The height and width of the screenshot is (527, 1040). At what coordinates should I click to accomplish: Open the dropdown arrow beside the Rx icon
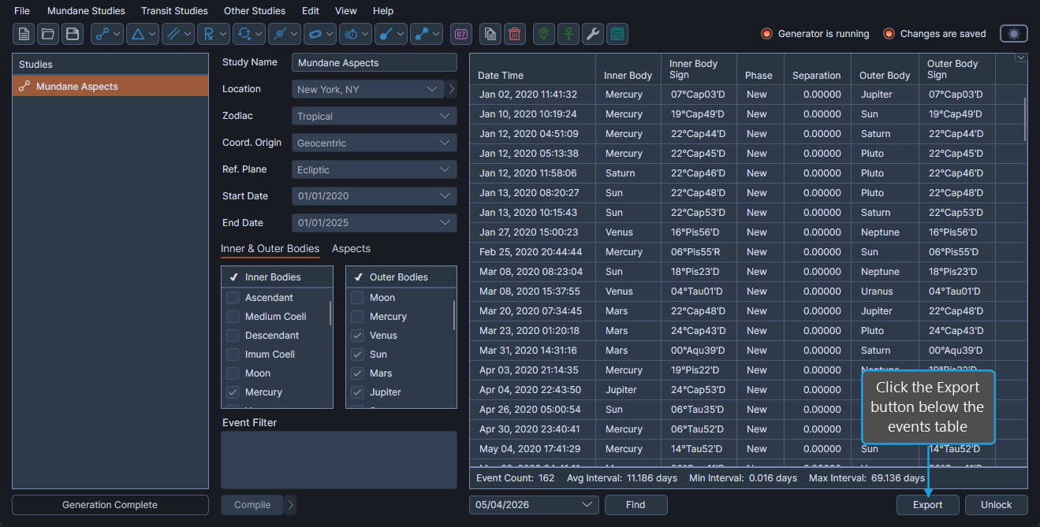click(224, 34)
